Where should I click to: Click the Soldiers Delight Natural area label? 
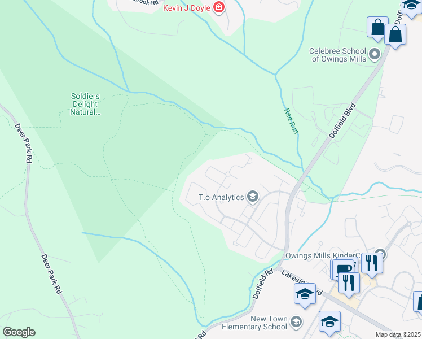click(x=85, y=104)
